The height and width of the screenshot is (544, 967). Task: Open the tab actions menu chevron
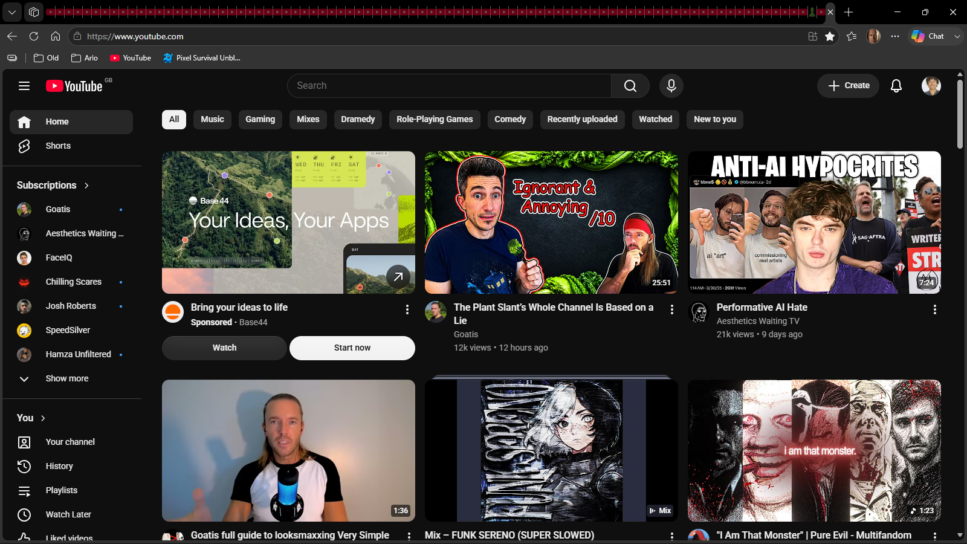(12, 12)
